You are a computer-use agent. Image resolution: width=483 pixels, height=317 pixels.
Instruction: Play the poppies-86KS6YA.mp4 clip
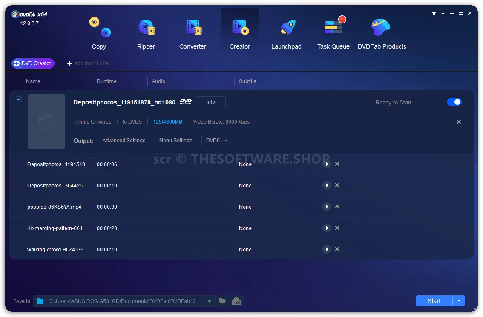click(327, 207)
